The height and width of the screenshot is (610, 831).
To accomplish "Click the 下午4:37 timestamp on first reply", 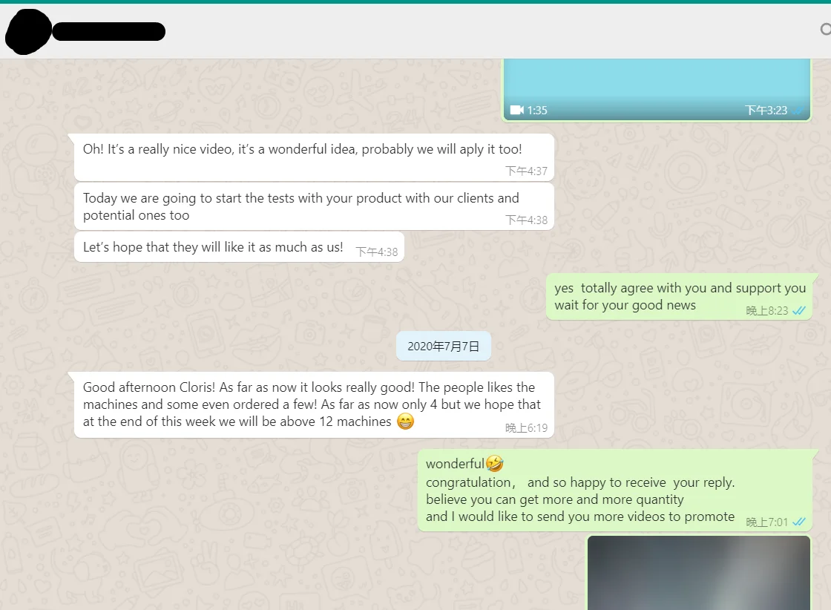I will [x=526, y=171].
